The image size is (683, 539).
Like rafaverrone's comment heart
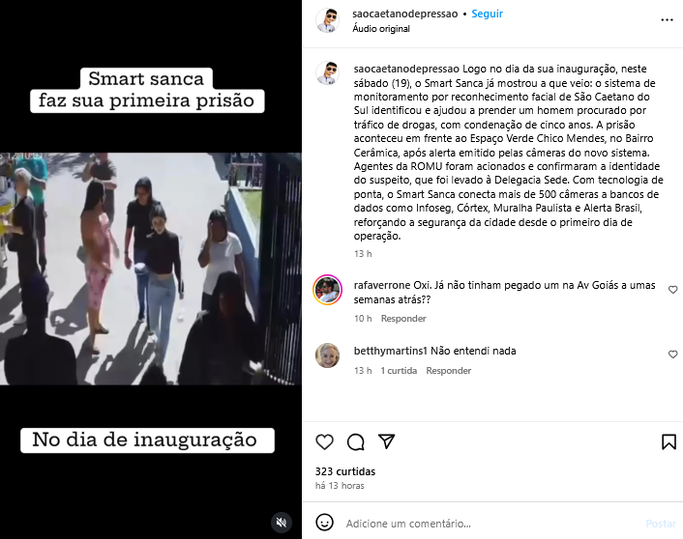coord(673,290)
